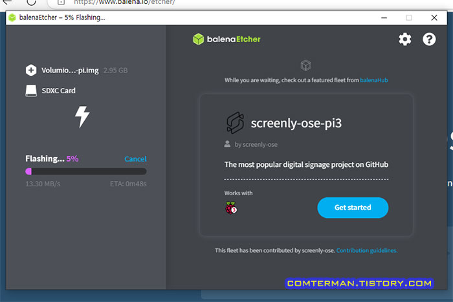Click the flashing progress bar
The height and width of the screenshot is (302, 453).
[86, 171]
